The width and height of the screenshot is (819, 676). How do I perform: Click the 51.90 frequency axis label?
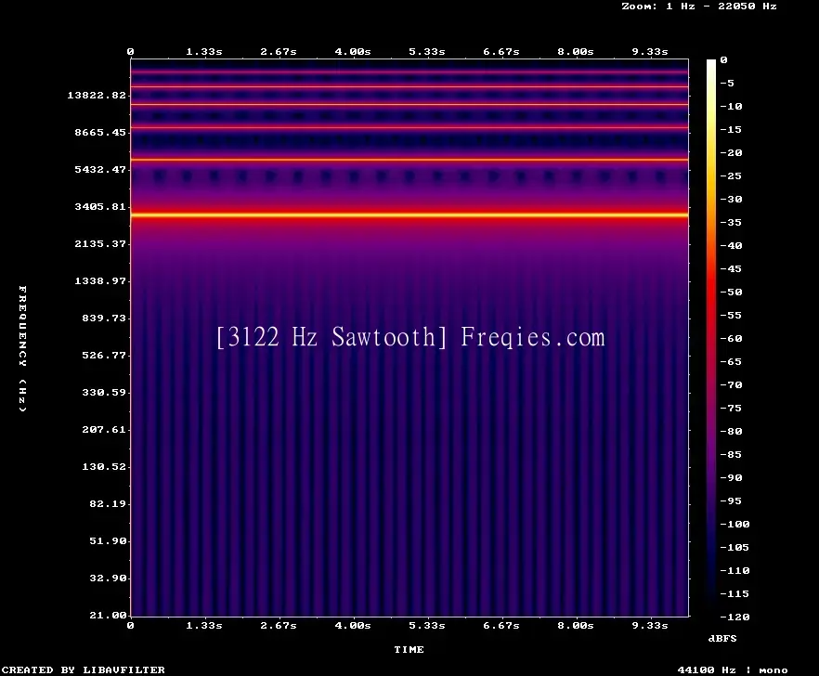(108, 540)
